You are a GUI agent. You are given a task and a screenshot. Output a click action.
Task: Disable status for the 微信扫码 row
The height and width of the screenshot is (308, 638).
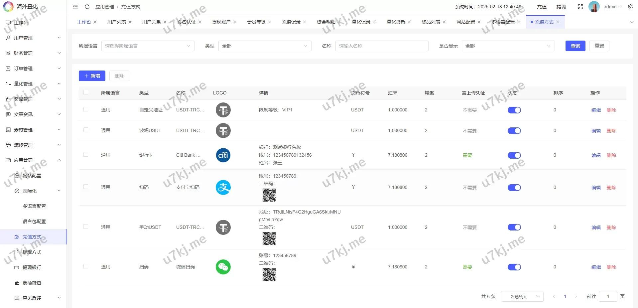click(x=514, y=267)
